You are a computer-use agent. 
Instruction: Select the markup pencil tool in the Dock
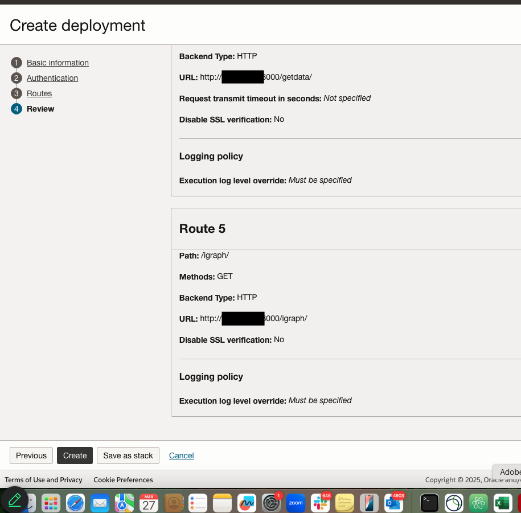[x=15, y=502]
